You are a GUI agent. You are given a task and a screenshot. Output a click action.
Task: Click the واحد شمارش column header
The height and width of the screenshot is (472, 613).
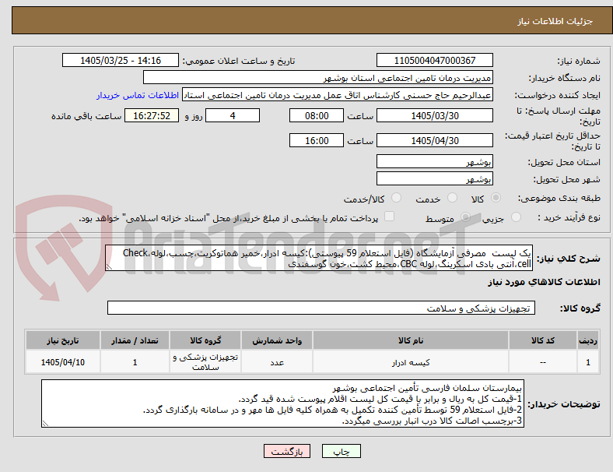tap(277, 340)
